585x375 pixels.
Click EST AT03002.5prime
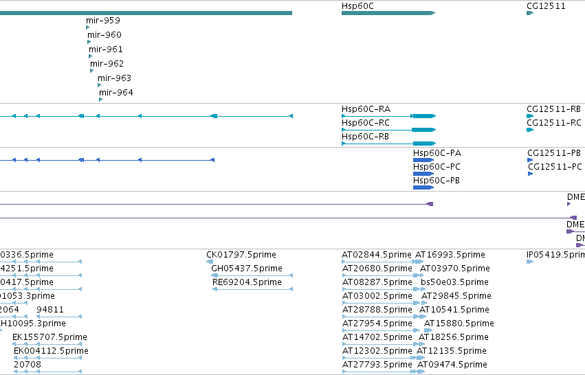pyautogui.click(x=377, y=296)
